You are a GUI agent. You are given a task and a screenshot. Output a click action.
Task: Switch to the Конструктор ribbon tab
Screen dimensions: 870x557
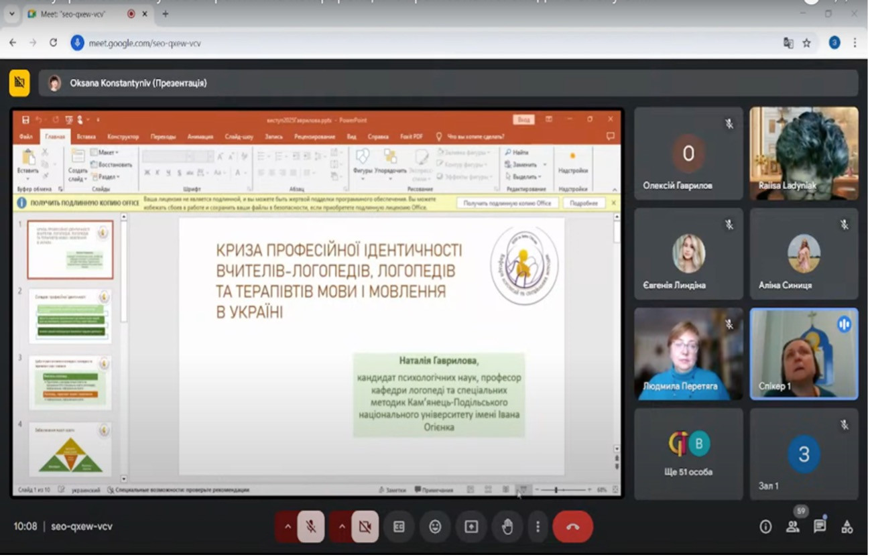pyautogui.click(x=123, y=137)
